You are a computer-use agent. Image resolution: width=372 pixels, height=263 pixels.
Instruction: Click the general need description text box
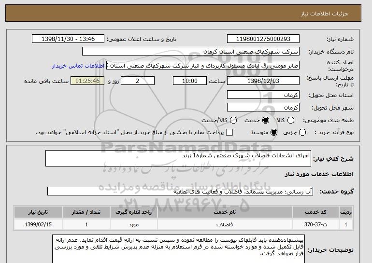point(178,158)
